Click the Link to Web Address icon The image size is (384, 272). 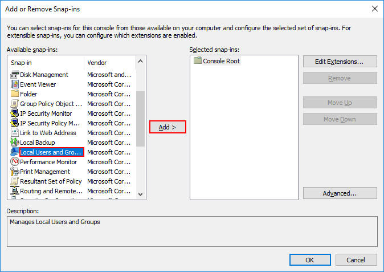(15, 133)
